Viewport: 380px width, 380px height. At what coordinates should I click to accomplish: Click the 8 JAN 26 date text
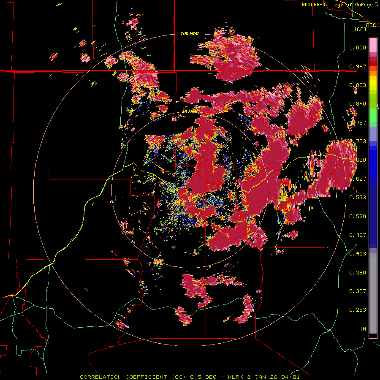pos(263,377)
